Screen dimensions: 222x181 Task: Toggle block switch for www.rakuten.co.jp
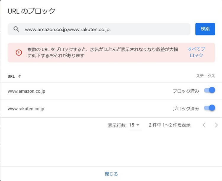tap(210, 108)
